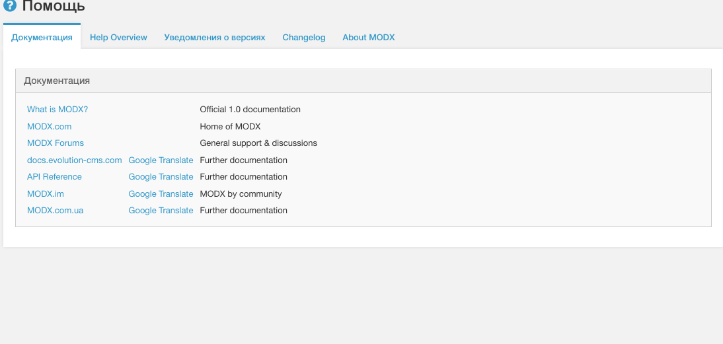This screenshot has height=344, width=723.
Task: Select the 'Home of MODX' text
Action: [230, 126]
